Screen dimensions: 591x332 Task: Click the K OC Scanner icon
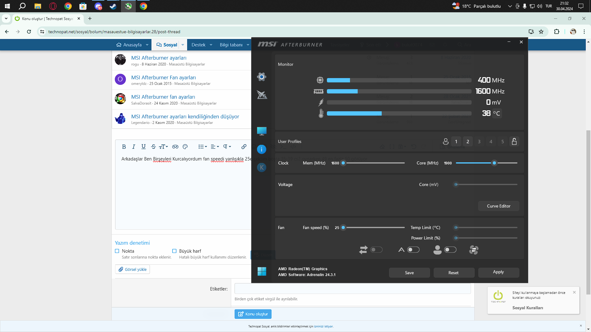tap(261, 168)
